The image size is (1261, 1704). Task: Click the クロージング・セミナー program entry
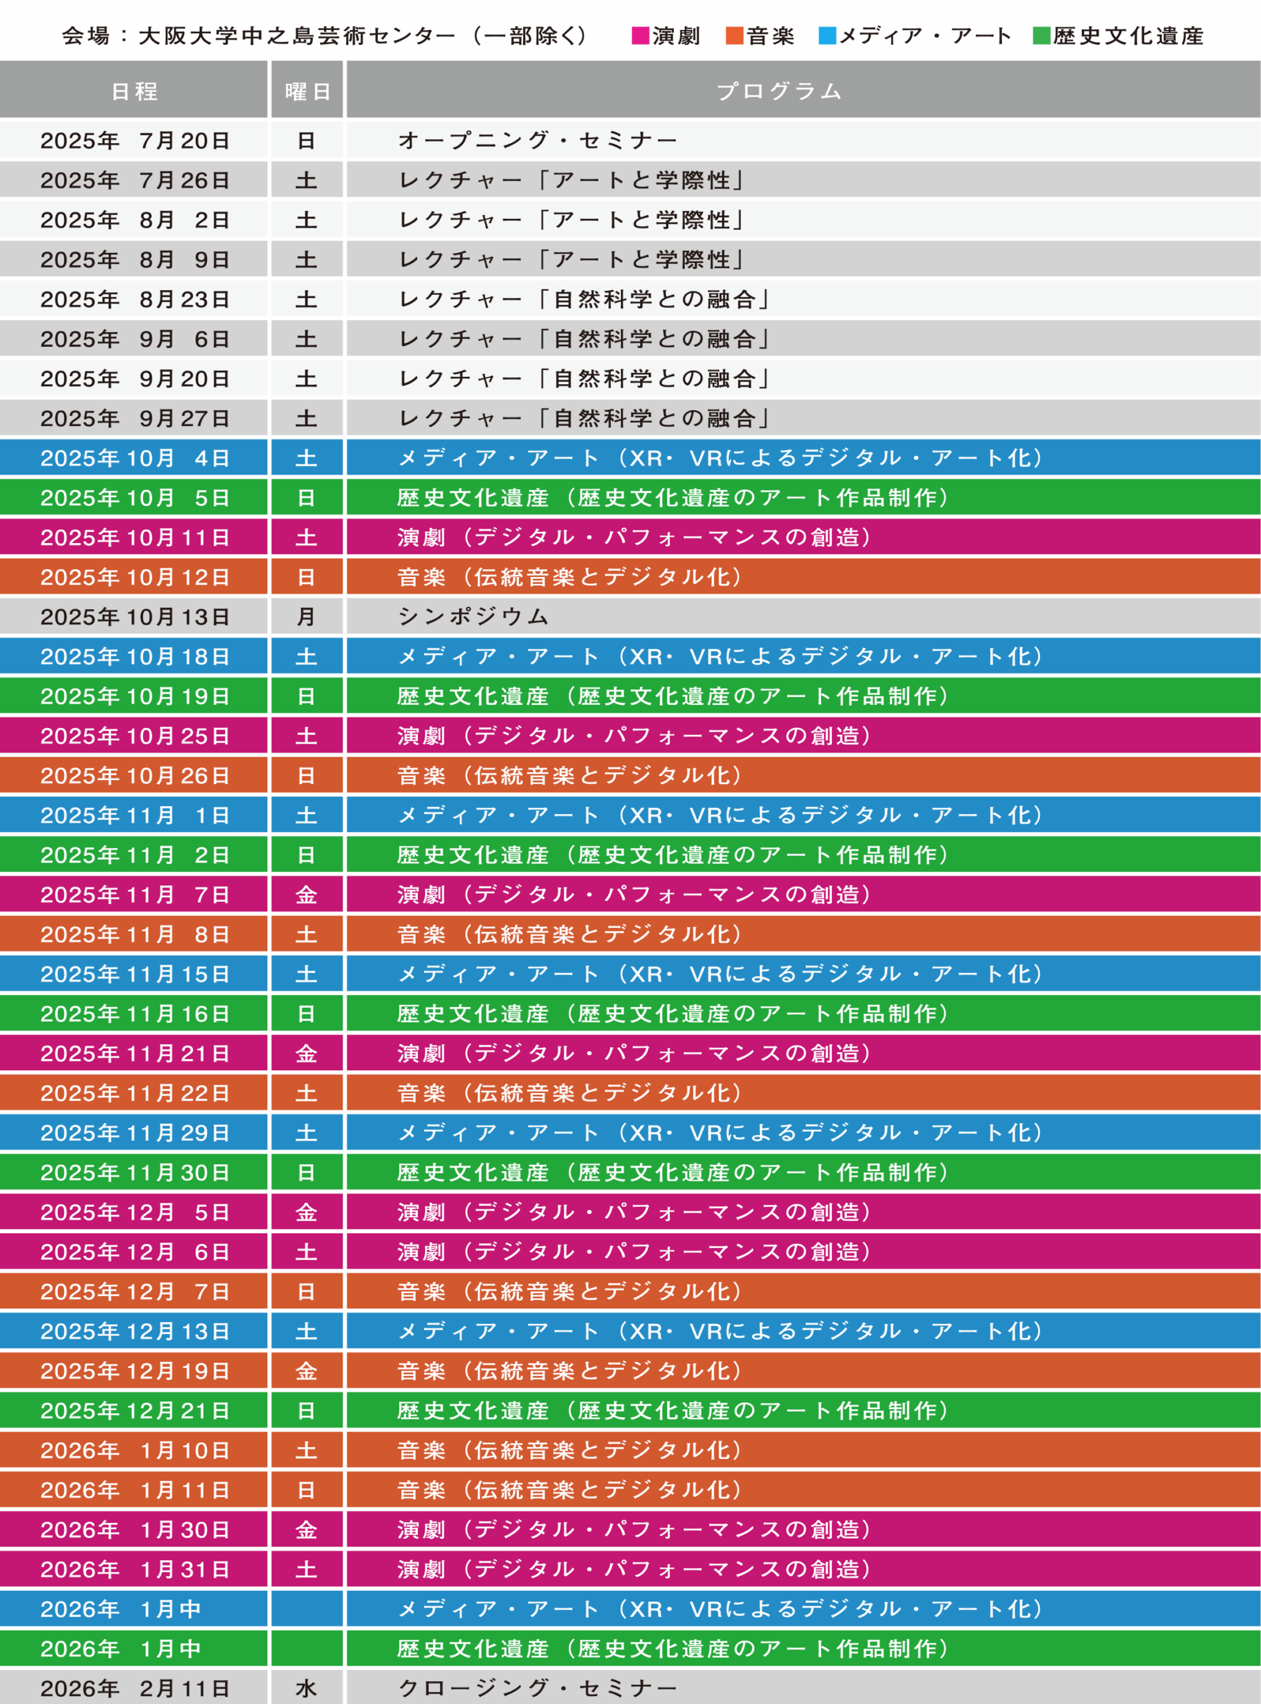(538, 1688)
